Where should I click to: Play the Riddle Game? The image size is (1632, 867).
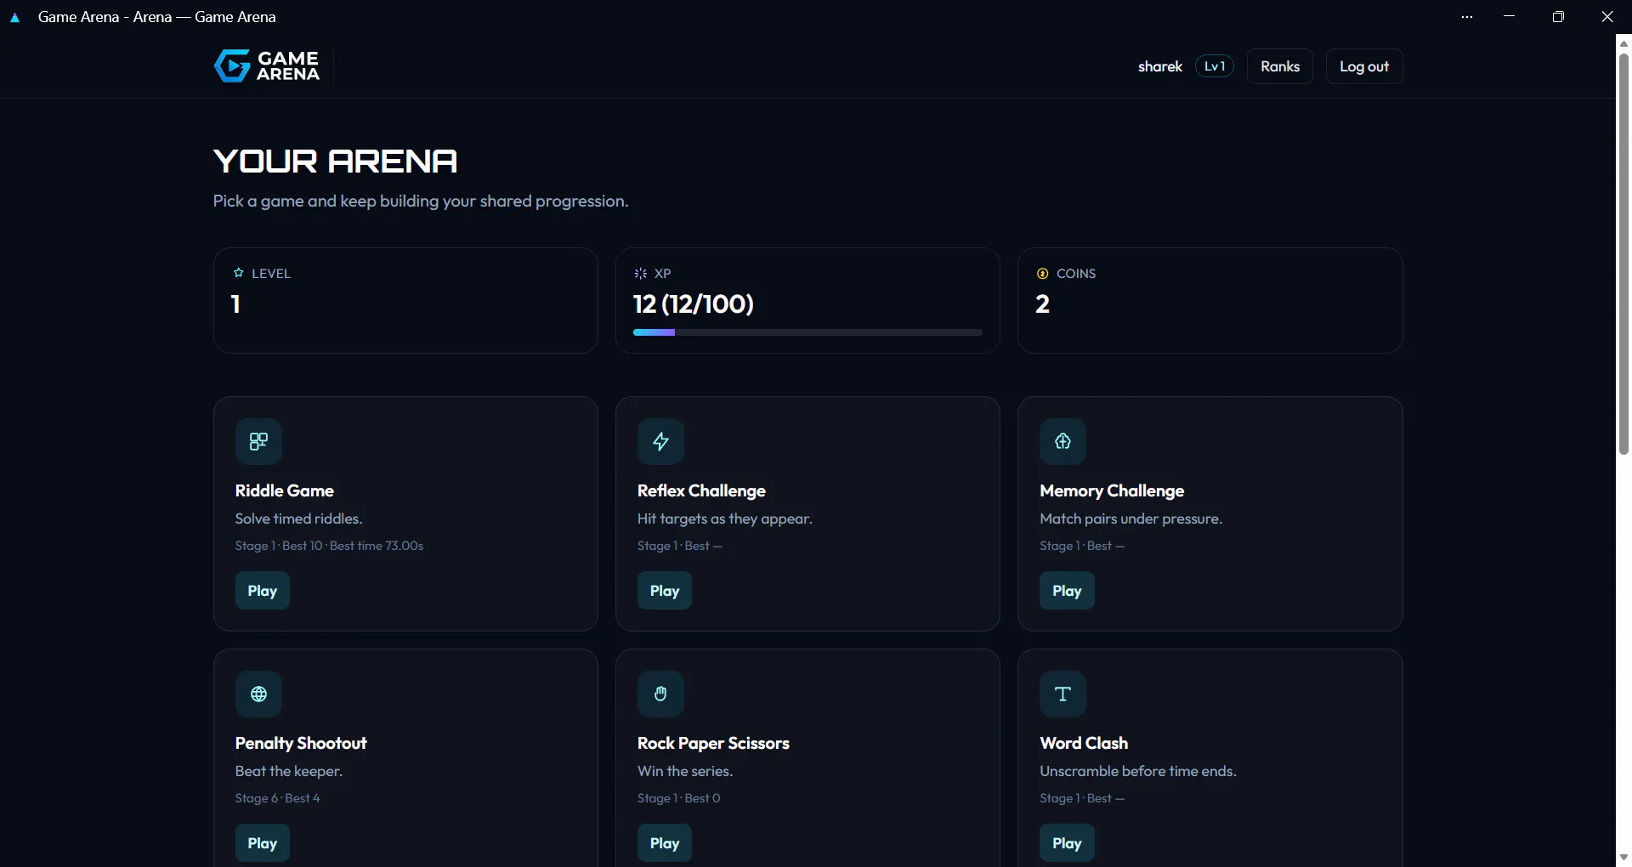(262, 590)
